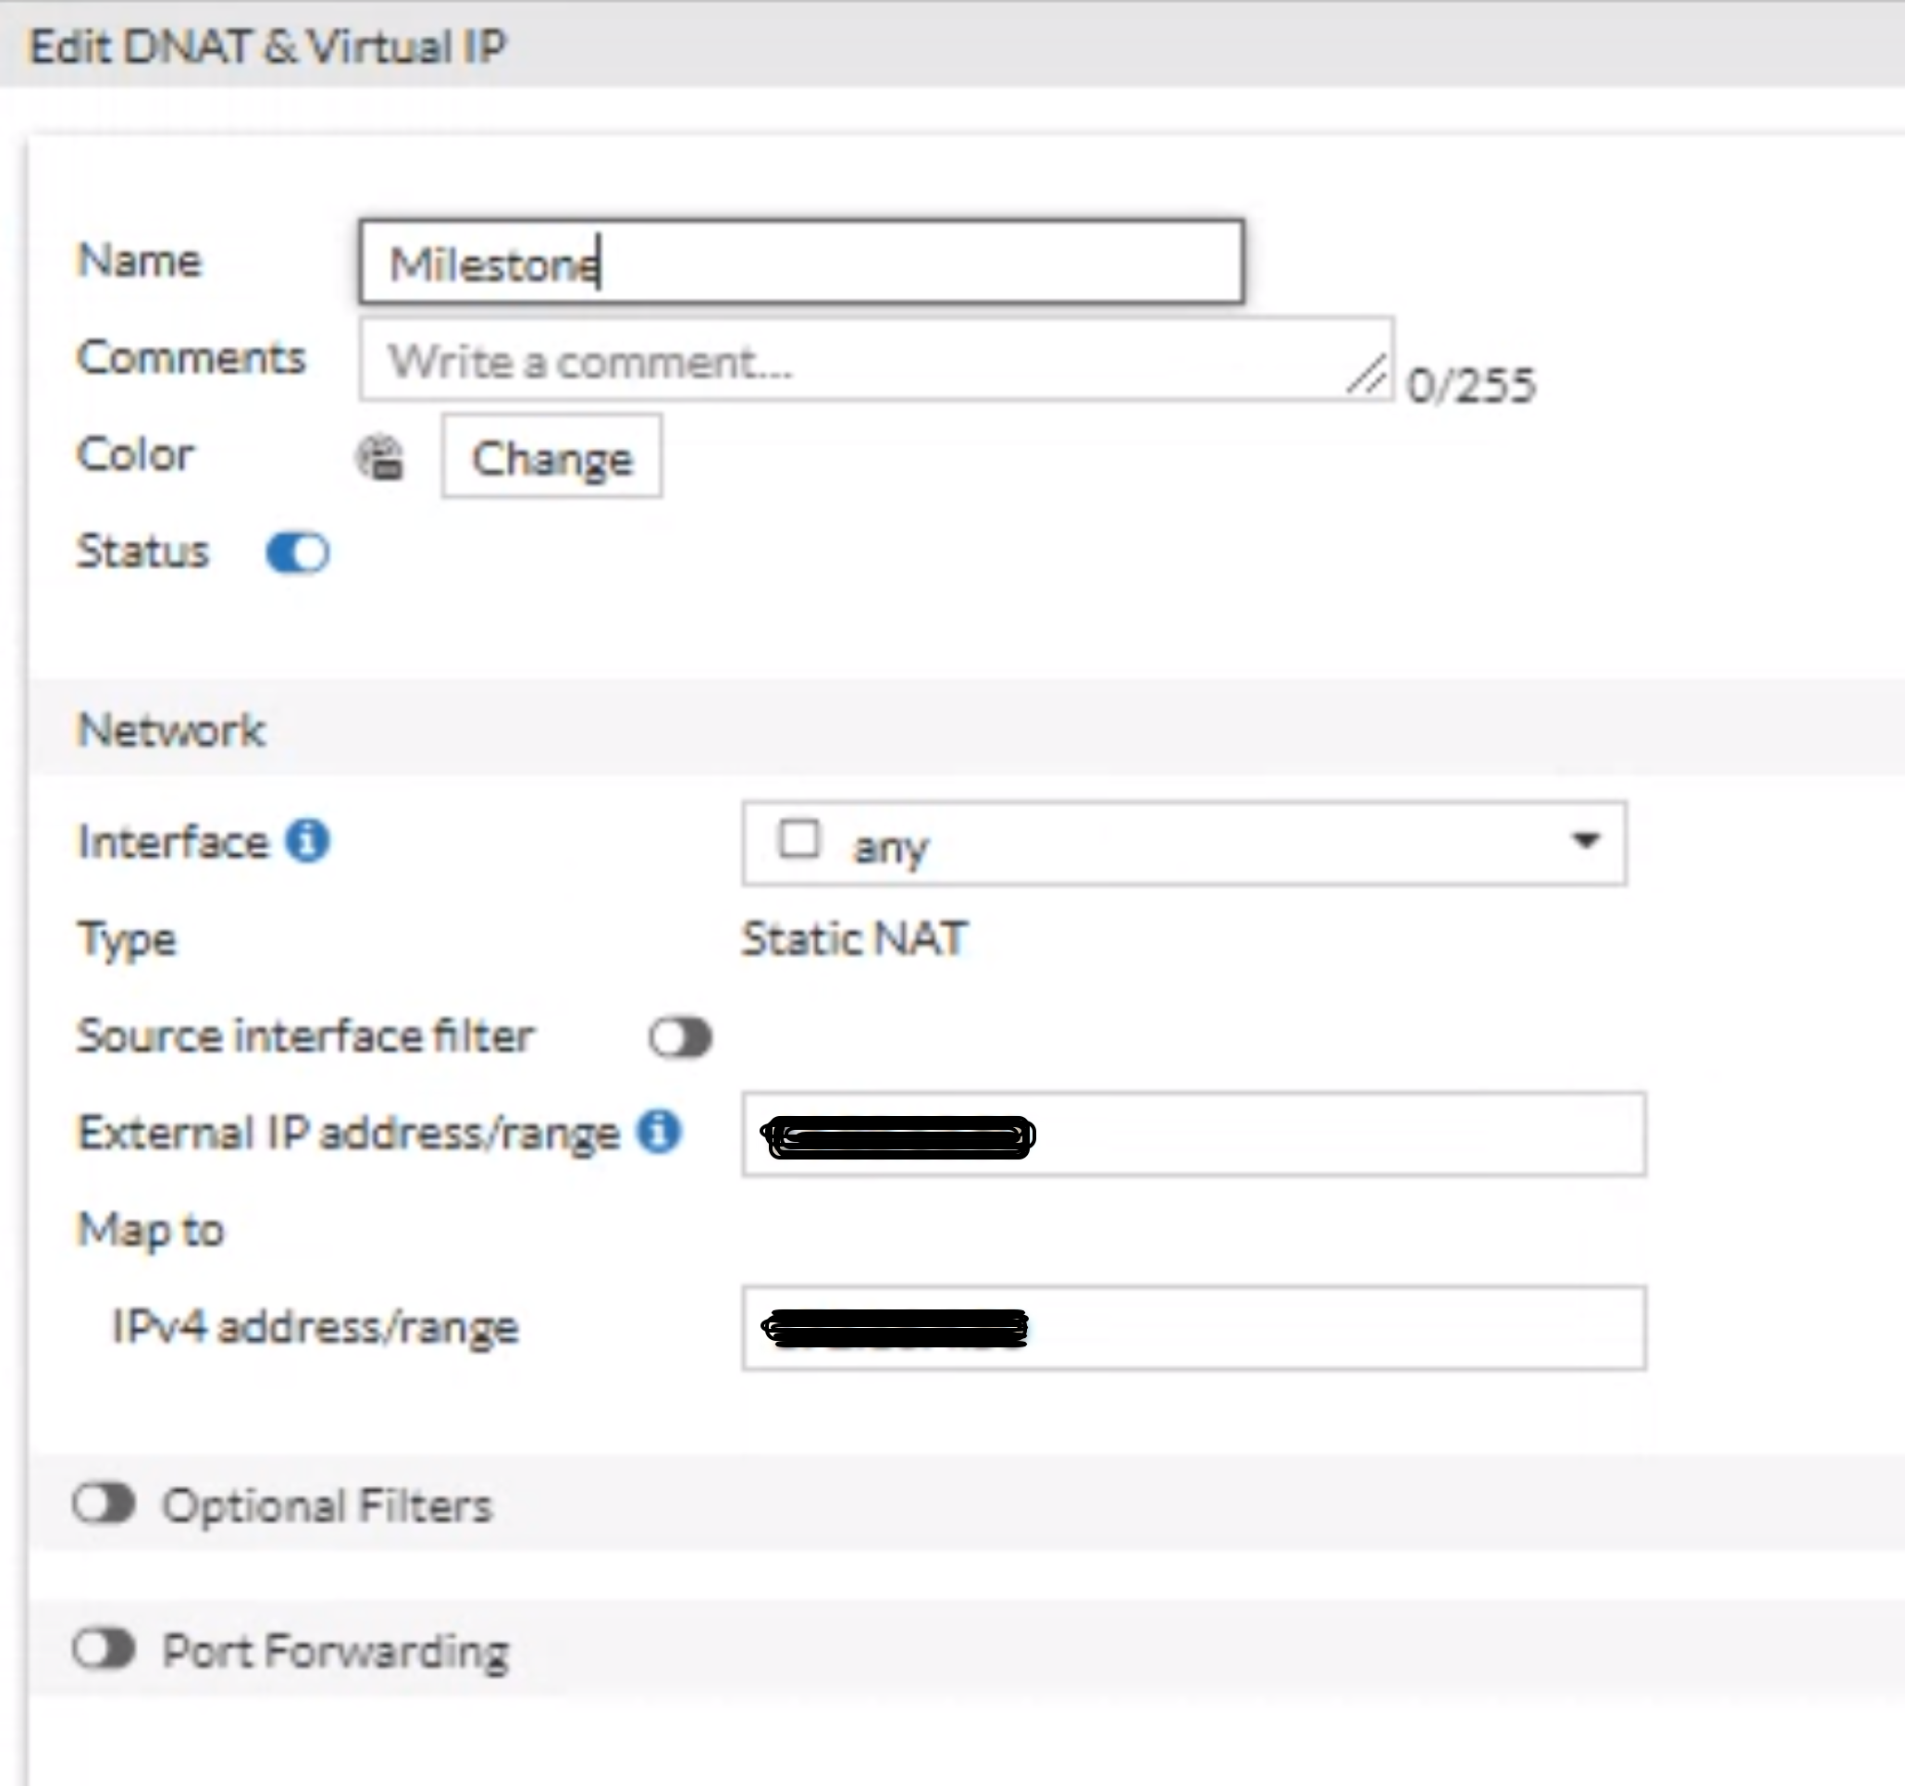This screenshot has height=1786, width=1905.
Task: Click the Port Forwarding label
Action: [335, 1652]
